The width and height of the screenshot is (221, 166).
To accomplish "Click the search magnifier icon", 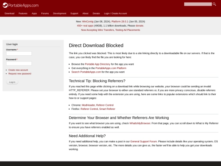I will (x=214, y=4).
